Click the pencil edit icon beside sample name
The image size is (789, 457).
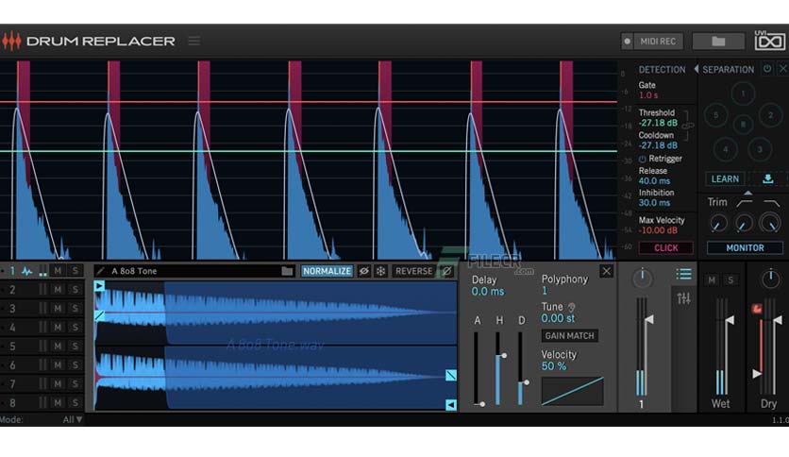pyautogui.click(x=101, y=271)
